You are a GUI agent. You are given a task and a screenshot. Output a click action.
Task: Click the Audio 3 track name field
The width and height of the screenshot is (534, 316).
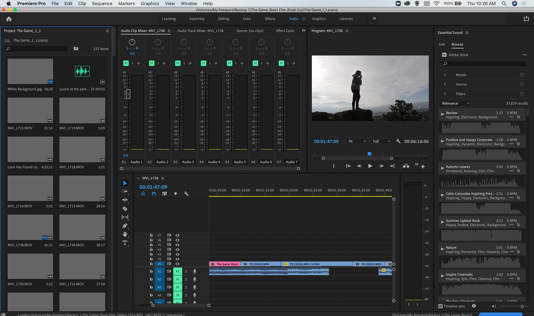(x=188, y=162)
